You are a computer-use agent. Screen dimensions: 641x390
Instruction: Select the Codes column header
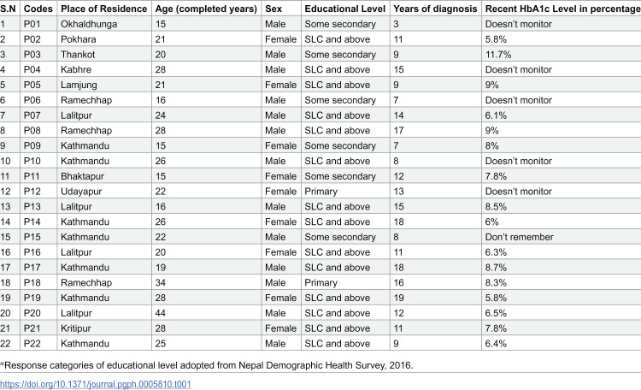point(38,9)
